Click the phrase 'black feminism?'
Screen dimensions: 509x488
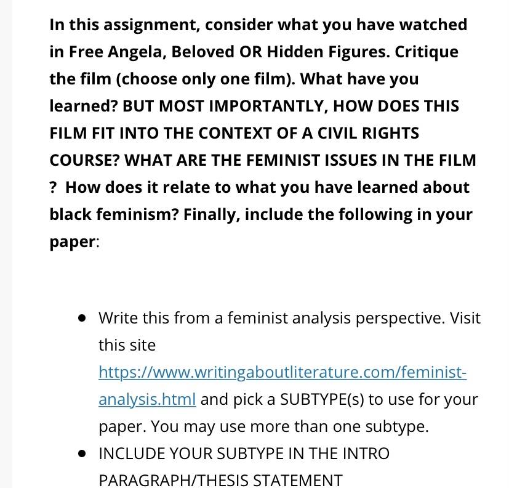(x=114, y=214)
